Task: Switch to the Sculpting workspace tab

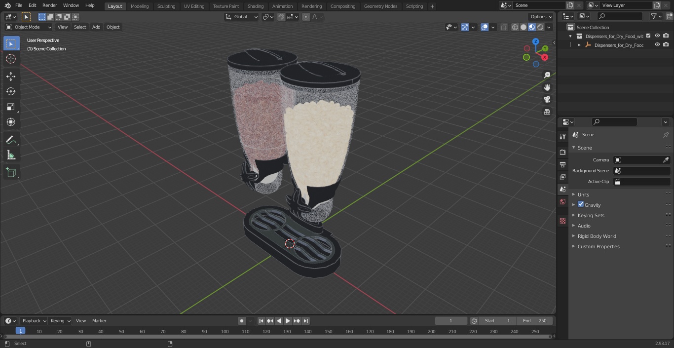Action: (x=166, y=6)
